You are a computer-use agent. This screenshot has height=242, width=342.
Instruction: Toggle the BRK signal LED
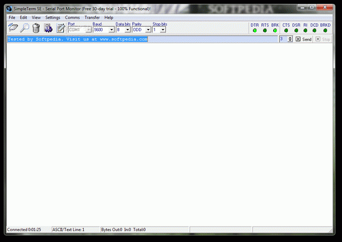tap(275, 31)
